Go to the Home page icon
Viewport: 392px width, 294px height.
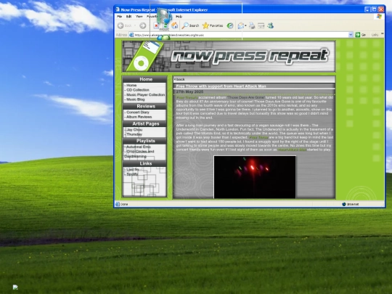tap(174, 25)
